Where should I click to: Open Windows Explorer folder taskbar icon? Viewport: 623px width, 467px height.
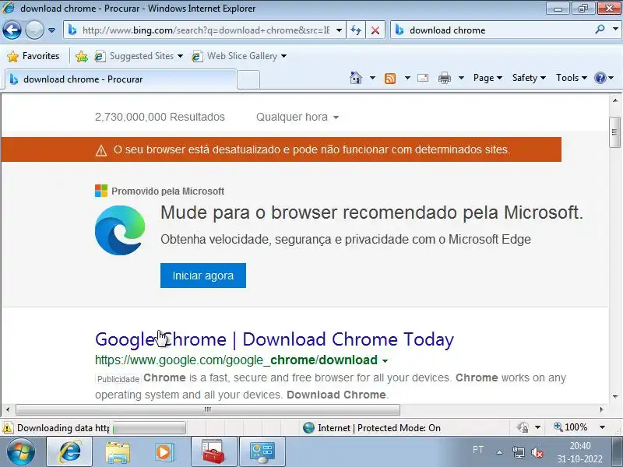pos(118,452)
